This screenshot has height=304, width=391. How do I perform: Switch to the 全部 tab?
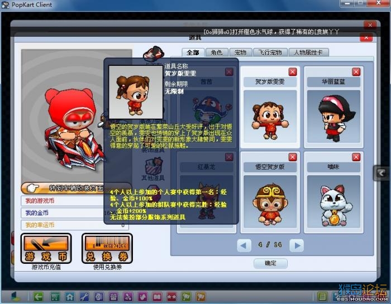[x=193, y=52]
